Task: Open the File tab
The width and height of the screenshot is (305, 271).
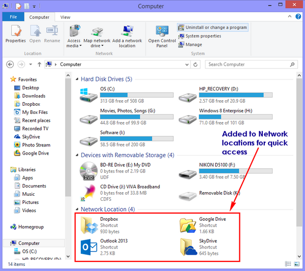Action: click(x=13, y=17)
